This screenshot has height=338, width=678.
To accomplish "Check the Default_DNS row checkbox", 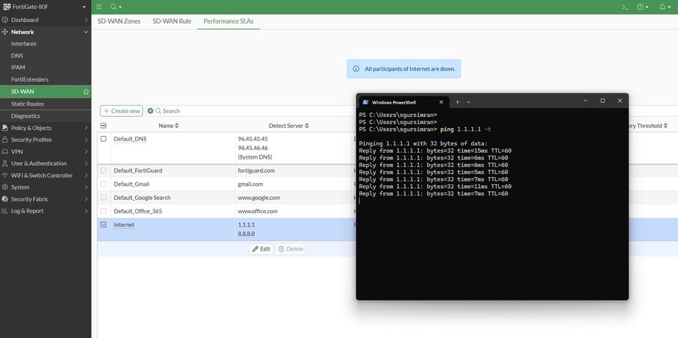I will (103, 139).
